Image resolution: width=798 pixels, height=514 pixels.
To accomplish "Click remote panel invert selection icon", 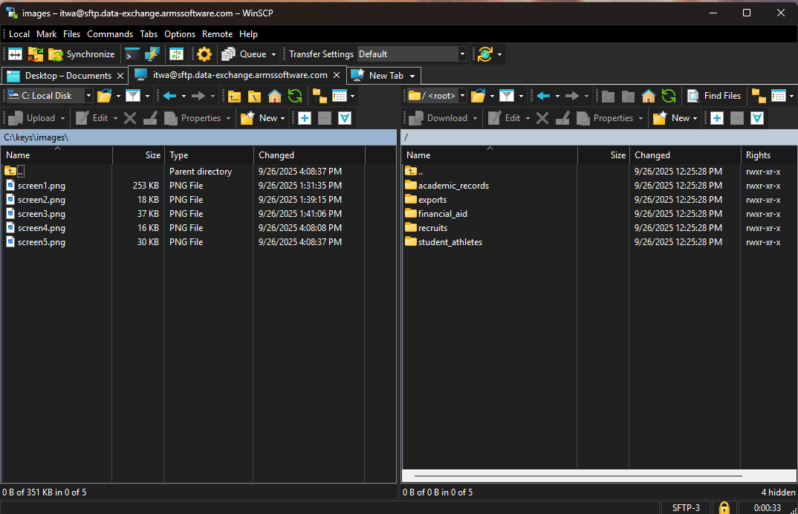I will (x=757, y=118).
